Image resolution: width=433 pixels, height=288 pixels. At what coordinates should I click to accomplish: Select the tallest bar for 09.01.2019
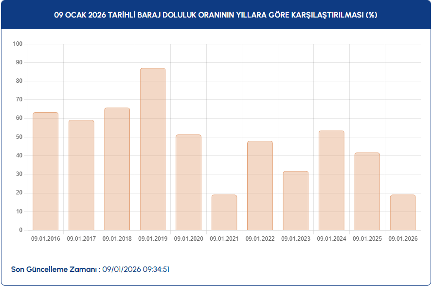point(153,149)
